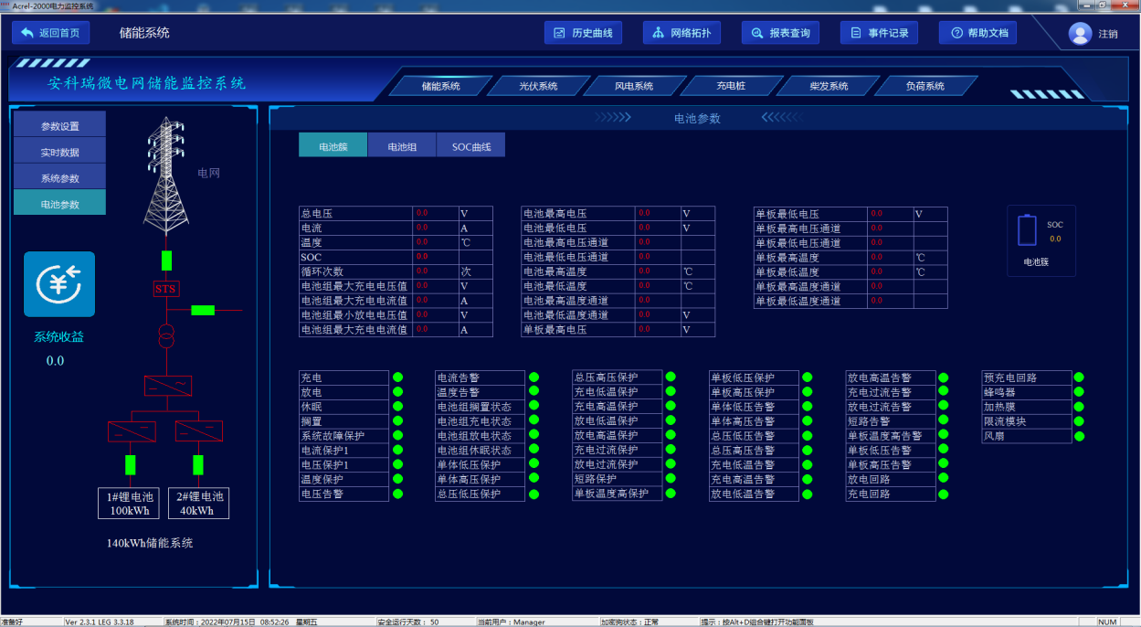Click the main PCS converter symbol

(167, 386)
